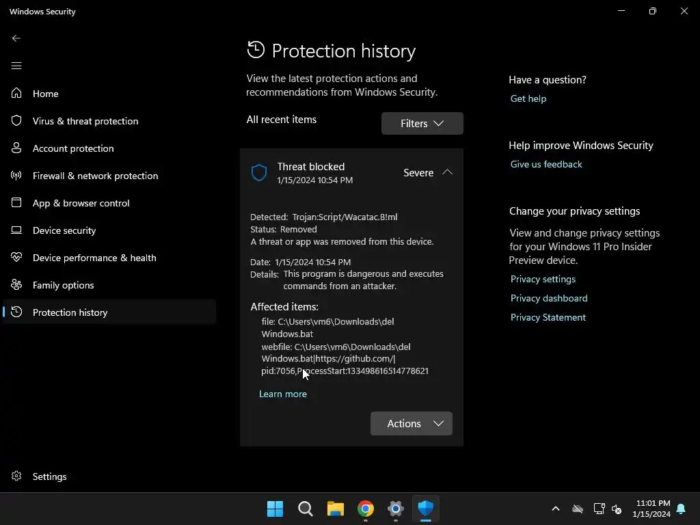Click the Firewall & network antenna icon

pyautogui.click(x=16, y=175)
